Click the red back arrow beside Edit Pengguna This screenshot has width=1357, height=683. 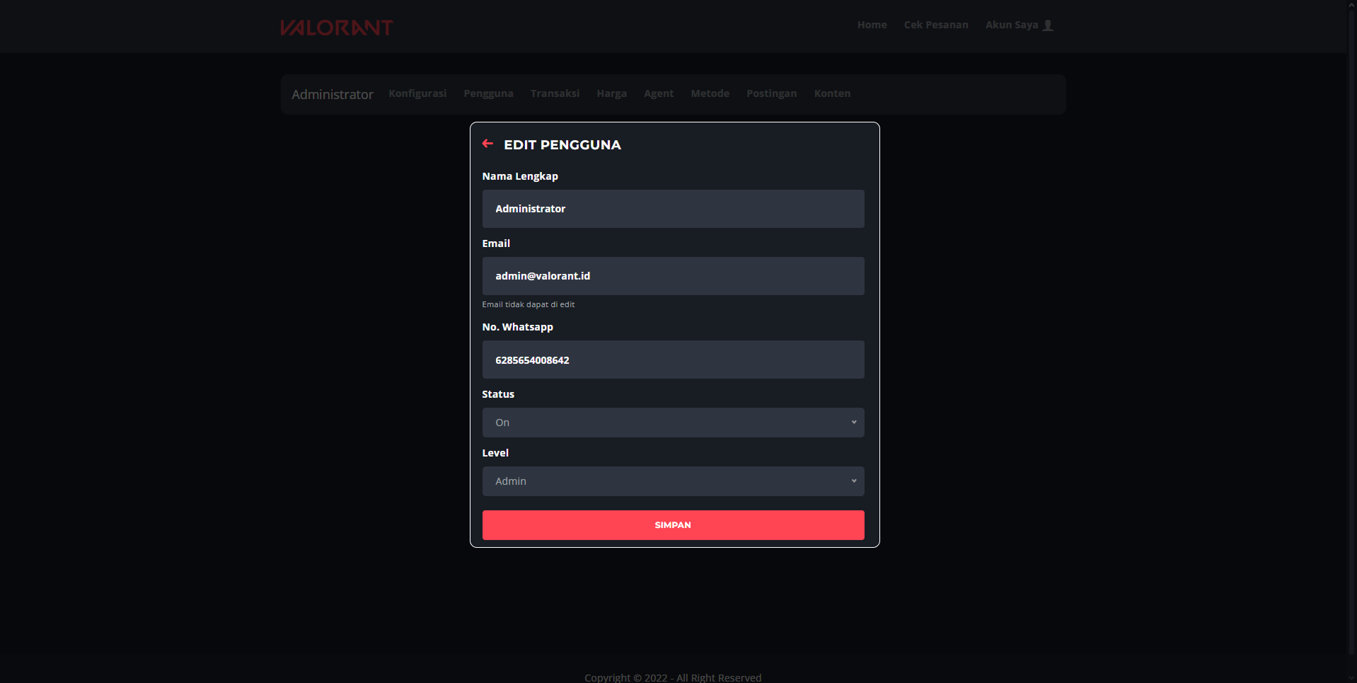(x=487, y=144)
